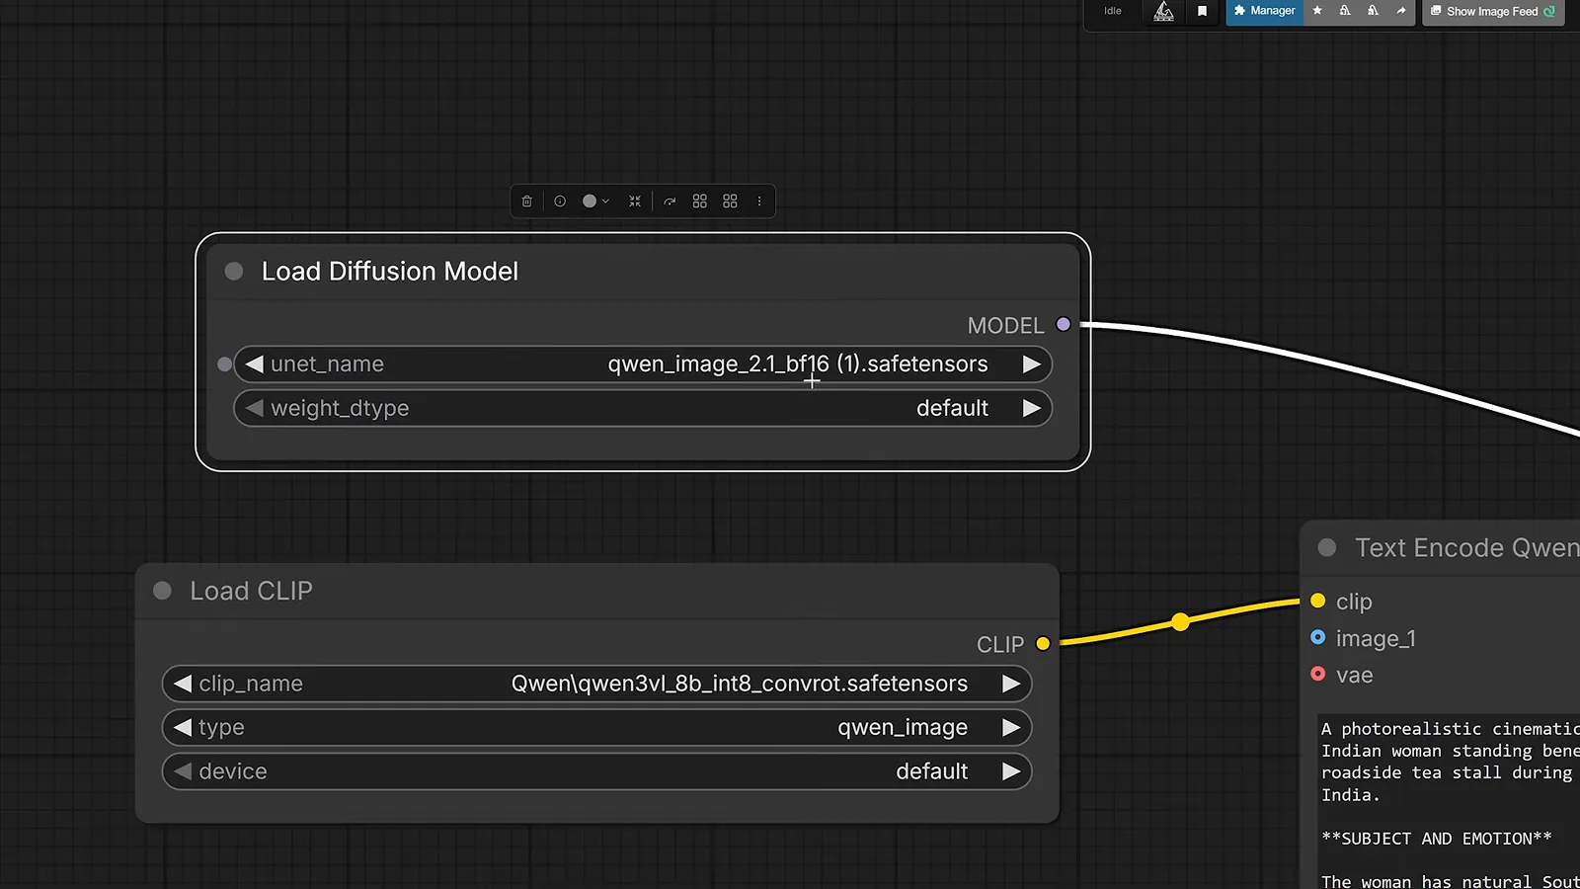Viewport: 1580px width, 889px height.
Task: Open node info via the circled i icon
Action: click(x=560, y=202)
